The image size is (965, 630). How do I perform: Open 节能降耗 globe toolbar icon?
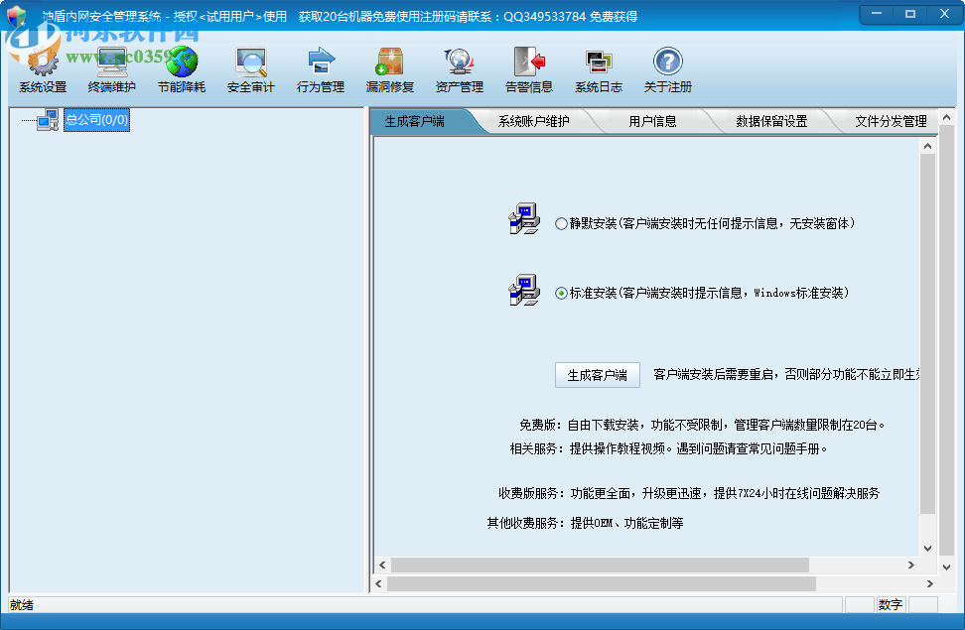click(x=182, y=63)
